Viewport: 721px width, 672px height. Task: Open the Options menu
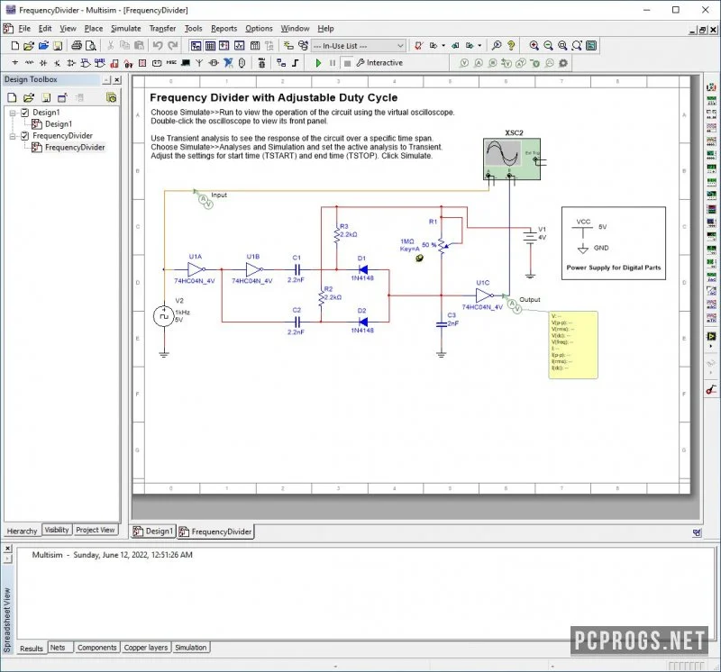click(259, 29)
